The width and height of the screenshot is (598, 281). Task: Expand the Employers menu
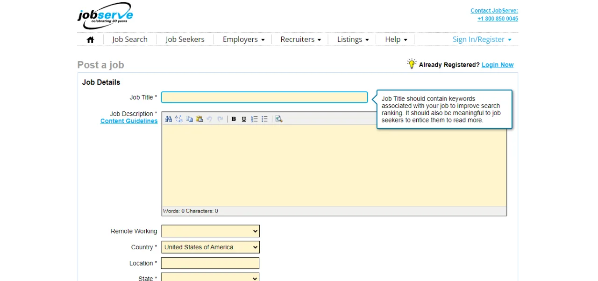pos(243,40)
